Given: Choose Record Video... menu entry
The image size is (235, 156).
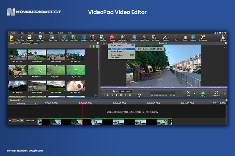Looking at the screenshot, I should coord(121,45).
